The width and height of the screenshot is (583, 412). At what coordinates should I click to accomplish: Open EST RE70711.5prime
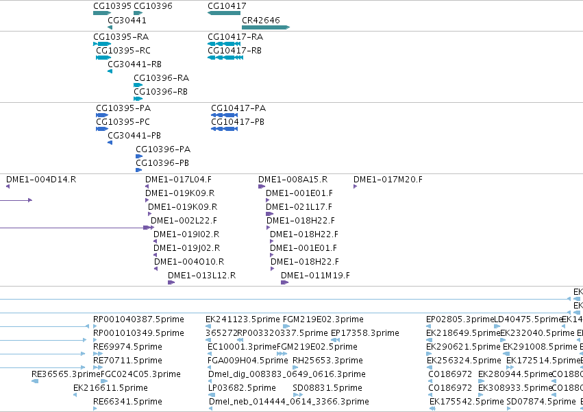pos(128,361)
